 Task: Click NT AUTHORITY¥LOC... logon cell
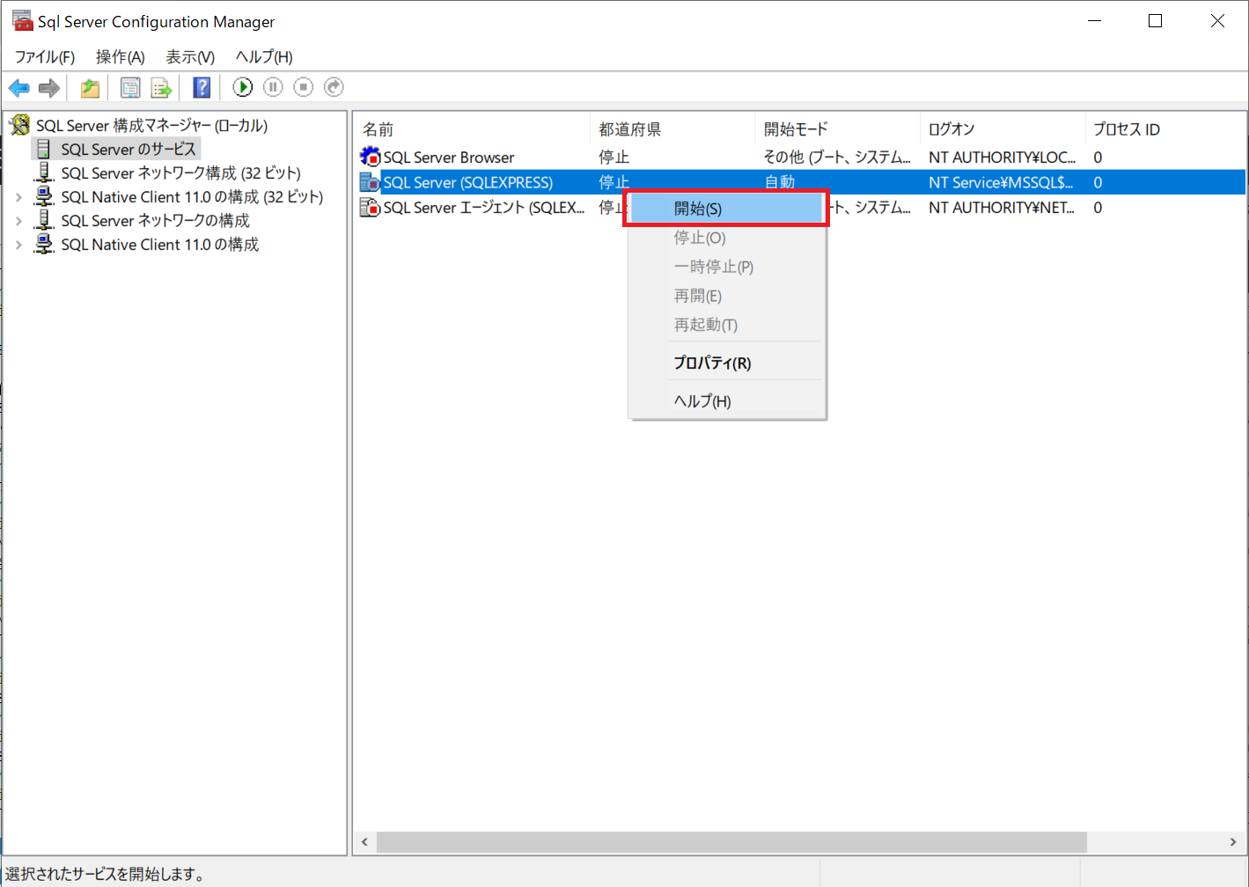pos(1002,158)
